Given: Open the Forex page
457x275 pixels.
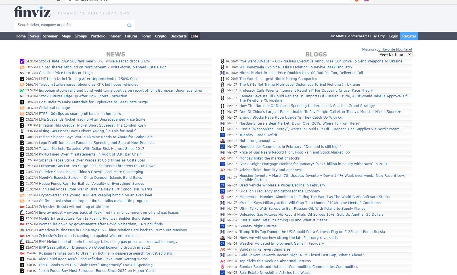Looking at the screenshot, I should tap(146, 36).
